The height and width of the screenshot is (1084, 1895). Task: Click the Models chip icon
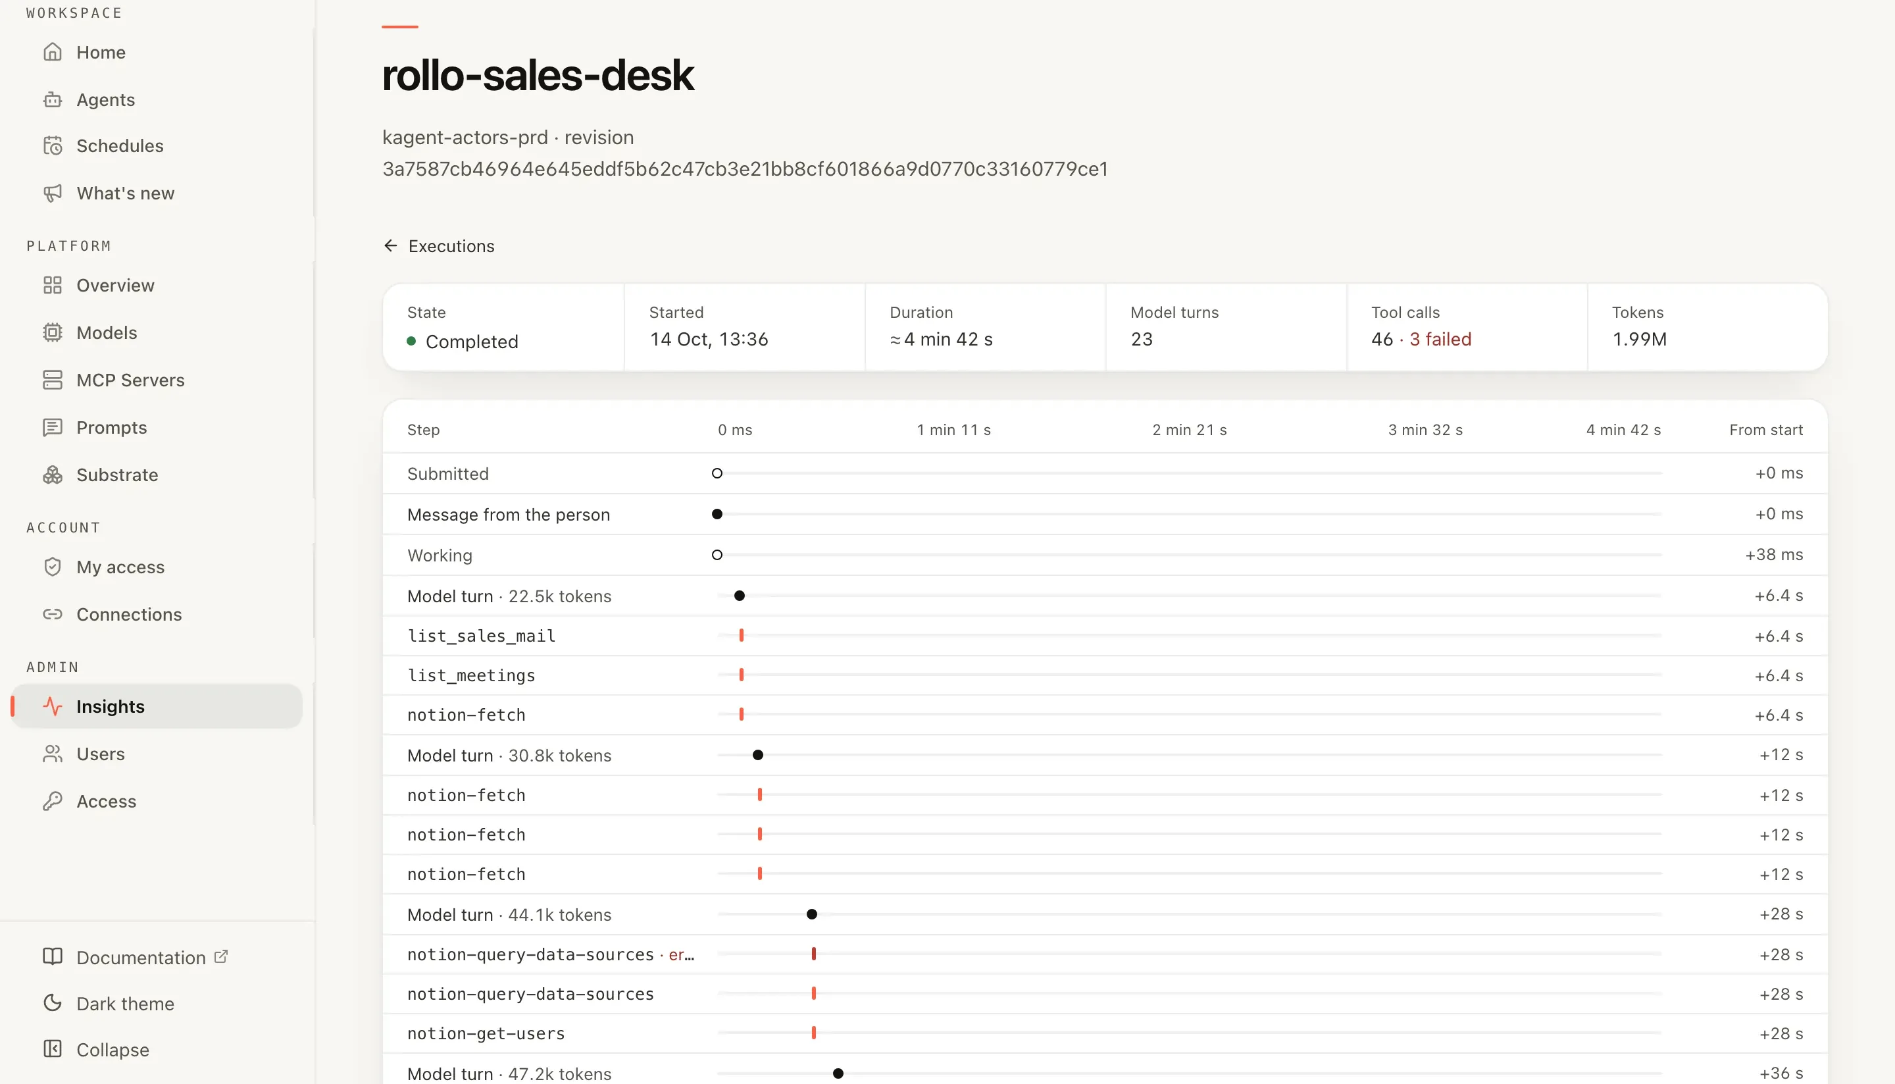(x=52, y=333)
